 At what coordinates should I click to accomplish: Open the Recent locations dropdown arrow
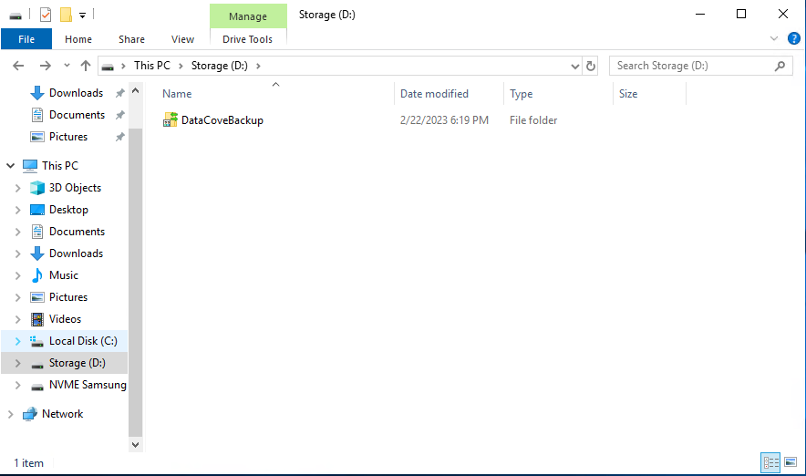coord(67,66)
